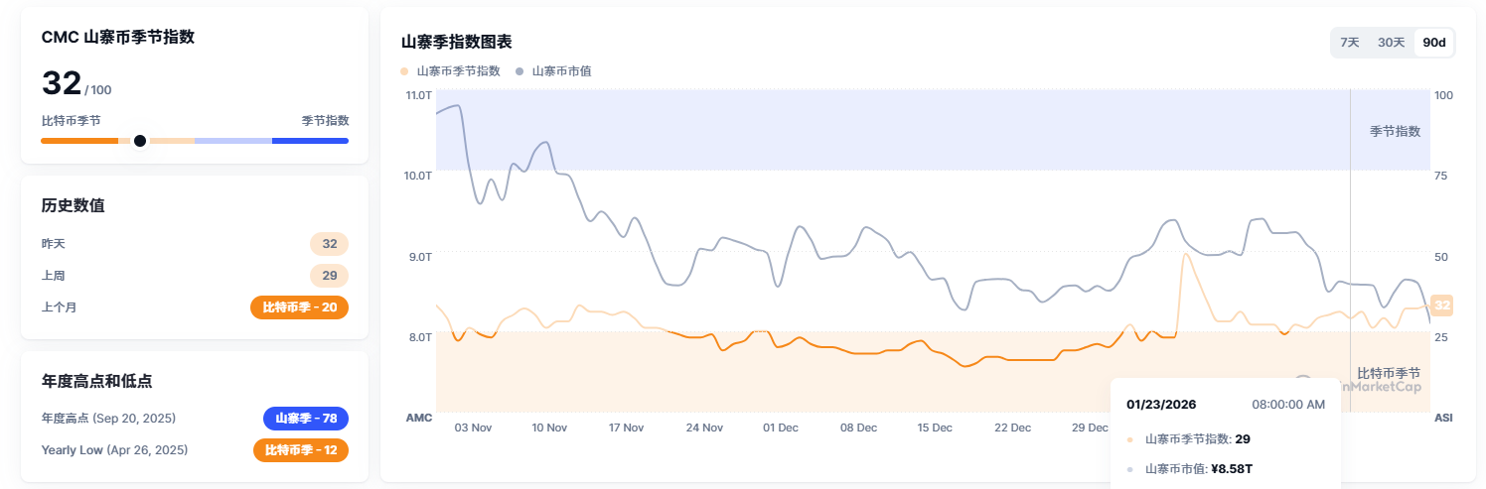
Task: Switch chart range to 30天
Action: pyautogui.click(x=1391, y=43)
